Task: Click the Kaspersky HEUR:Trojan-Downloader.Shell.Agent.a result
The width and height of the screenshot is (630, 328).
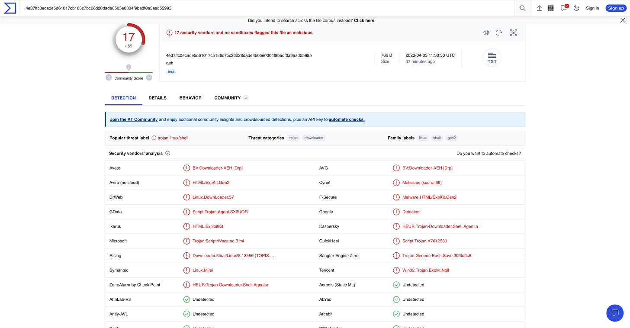Action: (440, 226)
